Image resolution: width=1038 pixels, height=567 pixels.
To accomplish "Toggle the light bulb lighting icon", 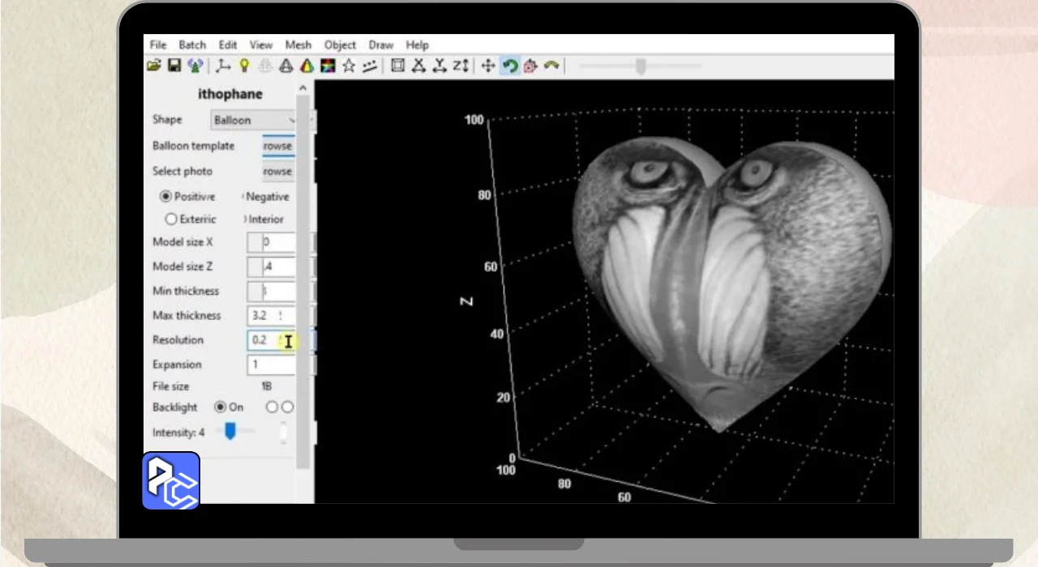I will coord(243,66).
